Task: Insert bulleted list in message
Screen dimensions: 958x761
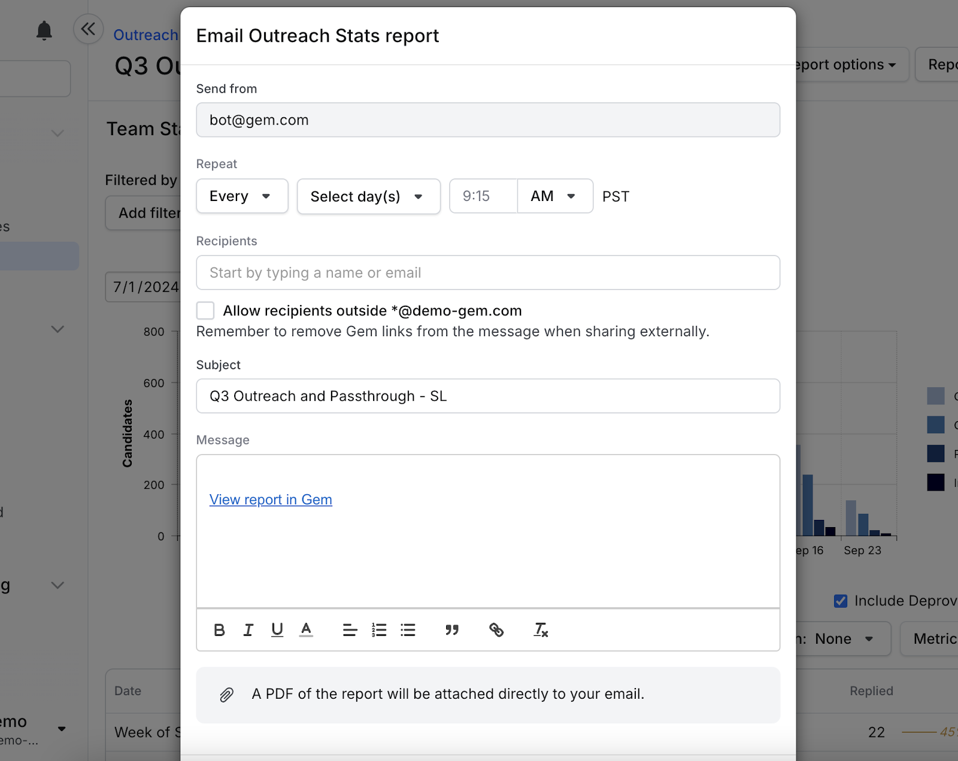Action: click(x=408, y=630)
